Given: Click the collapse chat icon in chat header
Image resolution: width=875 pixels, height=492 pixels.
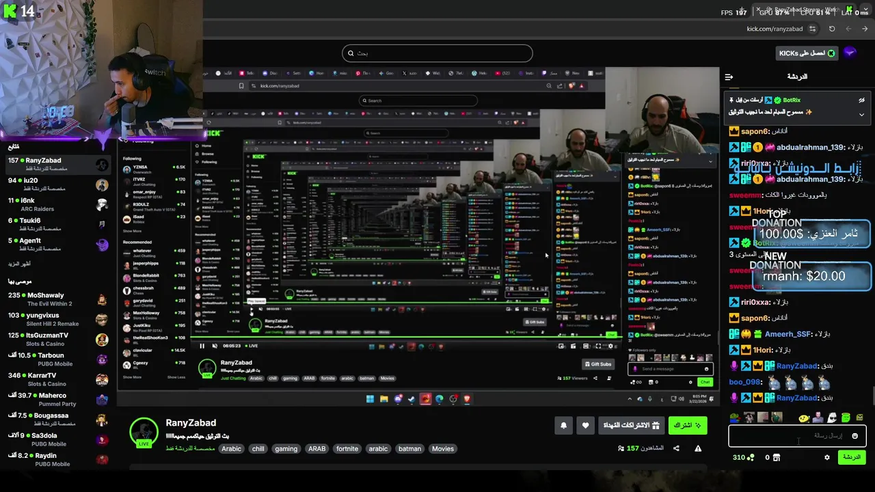Looking at the screenshot, I should tap(729, 77).
